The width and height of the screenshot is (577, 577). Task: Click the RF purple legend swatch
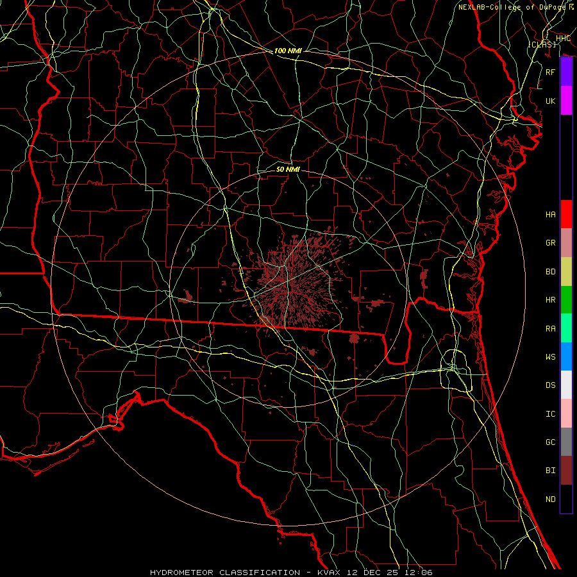tap(566, 72)
